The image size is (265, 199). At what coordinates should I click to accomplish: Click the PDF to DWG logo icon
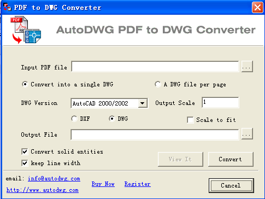(26, 30)
